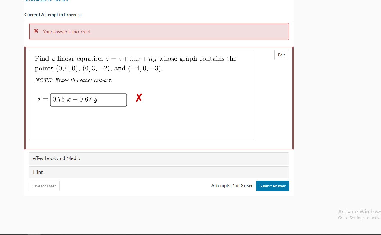Click the red X mark beside the answer box
Image resolution: width=381 pixels, height=235 pixels.
pyautogui.click(x=139, y=98)
